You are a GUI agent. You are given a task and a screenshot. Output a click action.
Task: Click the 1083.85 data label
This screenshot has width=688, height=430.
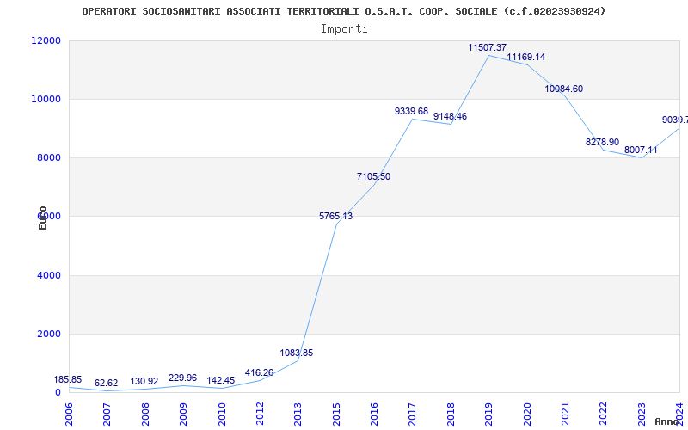click(x=297, y=353)
